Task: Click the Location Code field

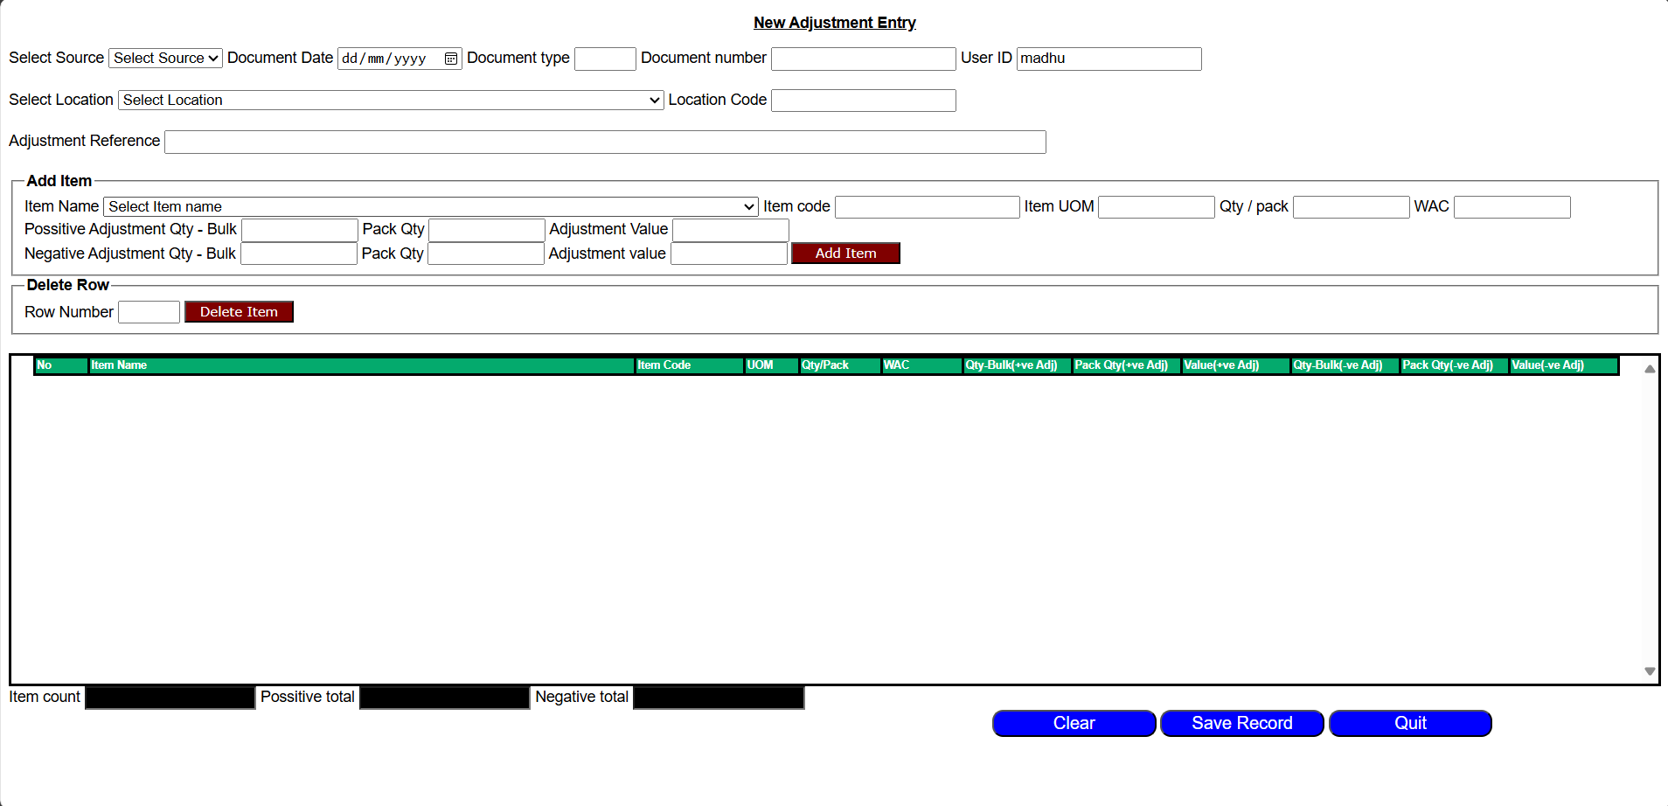Action: (x=863, y=101)
